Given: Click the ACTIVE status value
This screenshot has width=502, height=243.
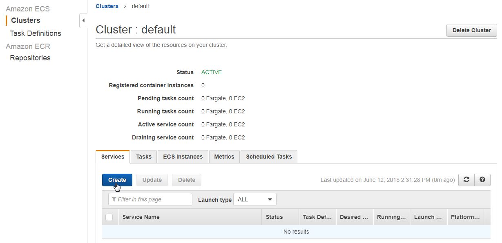Looking at the screenshot, I should pos(212,72).
